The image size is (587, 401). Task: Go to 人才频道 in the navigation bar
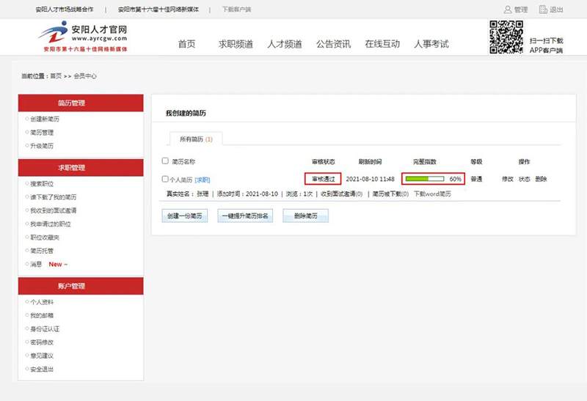285,44
